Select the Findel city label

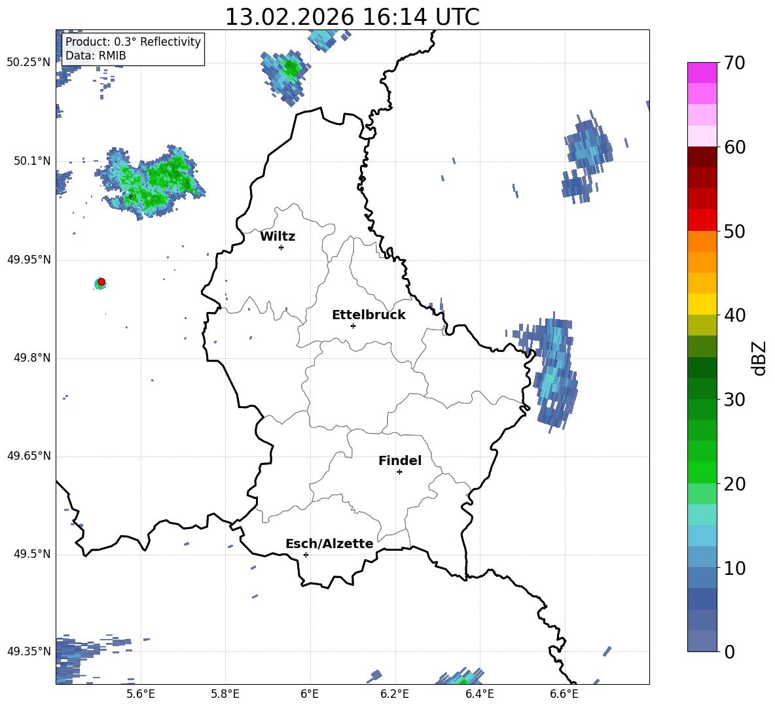click(400, 460)
